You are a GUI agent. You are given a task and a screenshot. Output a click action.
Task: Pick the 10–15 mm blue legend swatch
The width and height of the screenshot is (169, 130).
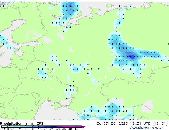pos(35,127)
